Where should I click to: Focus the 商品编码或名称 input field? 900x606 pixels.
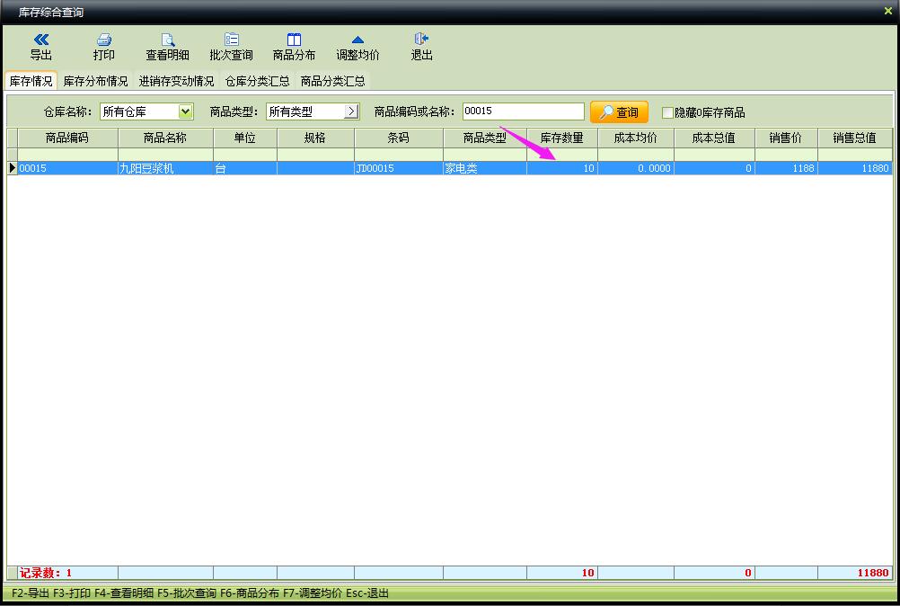[x=524, y=111]
